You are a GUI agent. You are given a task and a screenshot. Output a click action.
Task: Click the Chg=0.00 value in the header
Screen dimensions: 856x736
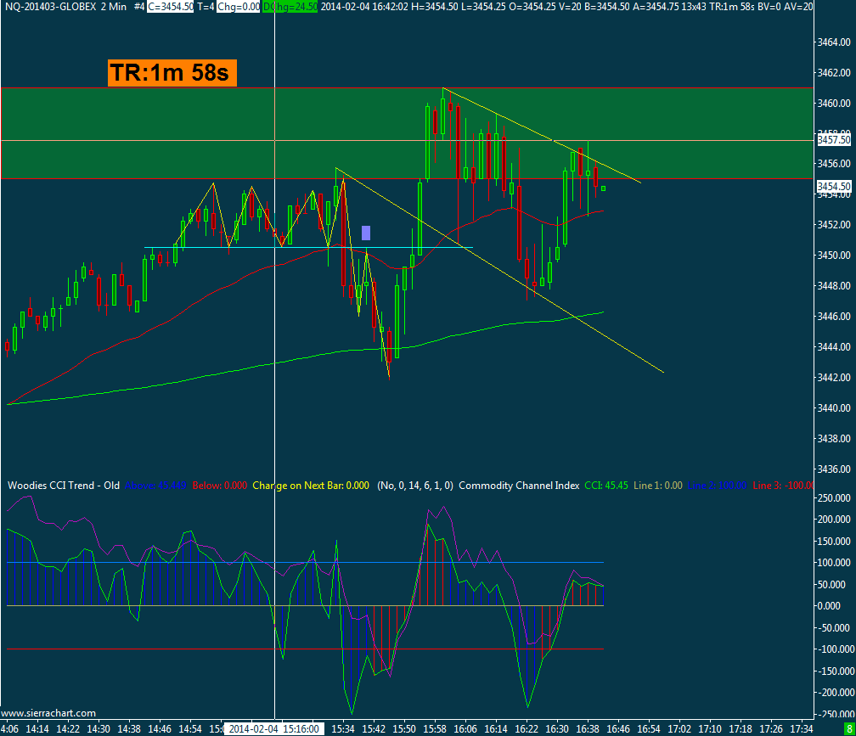239,7
